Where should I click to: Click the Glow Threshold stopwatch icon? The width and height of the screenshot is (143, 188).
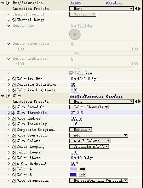(x=13, y=113)
